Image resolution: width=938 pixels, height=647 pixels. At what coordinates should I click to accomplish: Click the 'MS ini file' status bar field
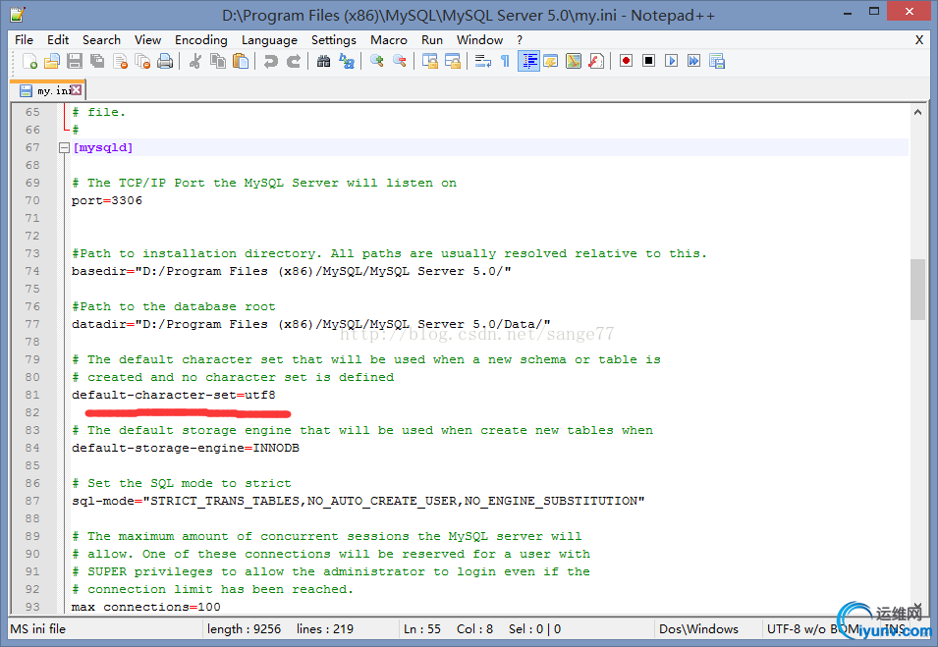tap(38, 629)
